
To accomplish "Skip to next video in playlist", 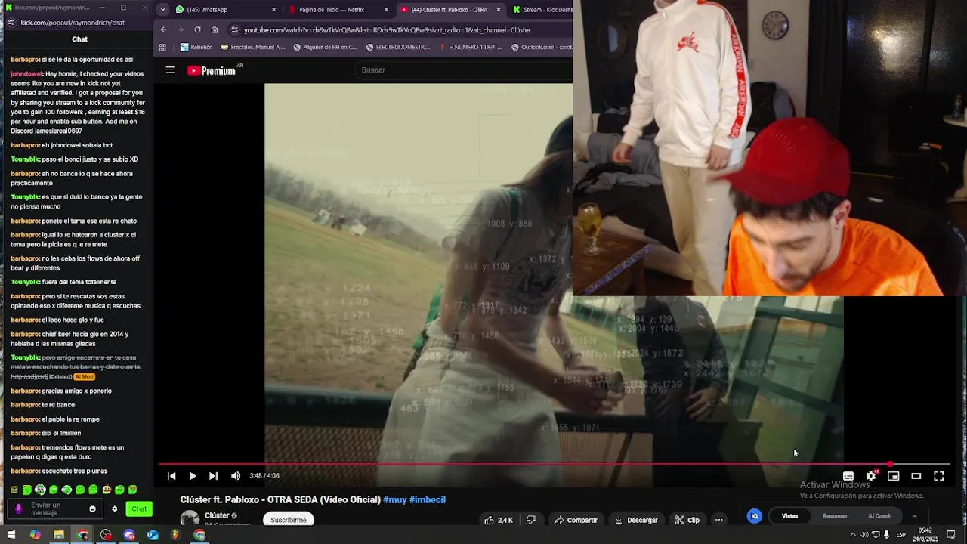I will (x=213, y=476).
